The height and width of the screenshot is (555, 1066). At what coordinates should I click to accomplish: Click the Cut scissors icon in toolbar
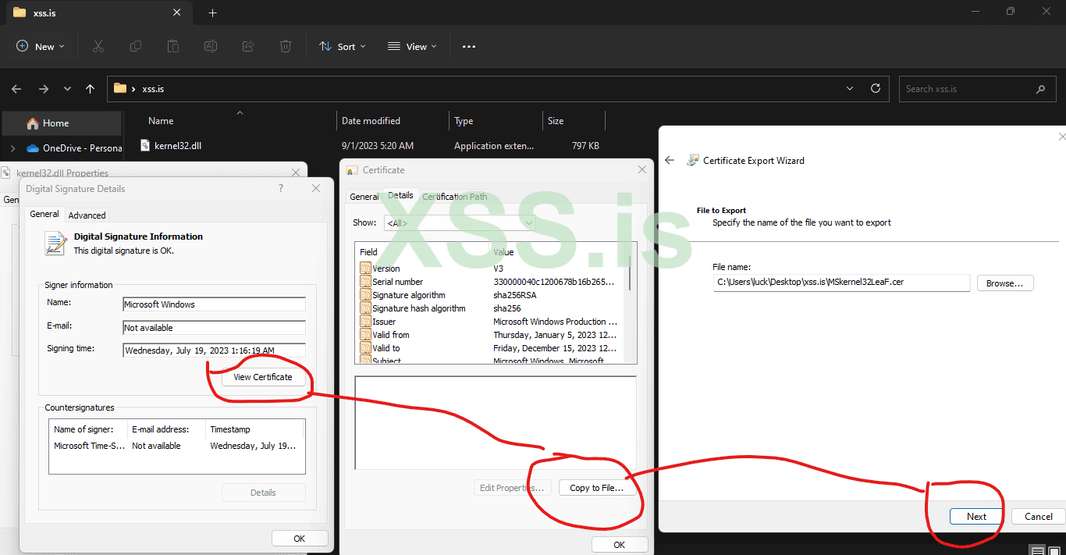coord(98,47)
